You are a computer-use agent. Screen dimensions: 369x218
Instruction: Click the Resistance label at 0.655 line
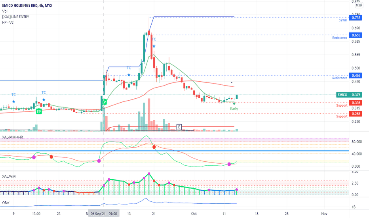click(x=340, y=38)
